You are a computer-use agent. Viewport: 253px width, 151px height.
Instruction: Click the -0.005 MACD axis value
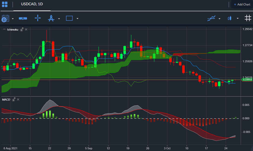[246, 132]
